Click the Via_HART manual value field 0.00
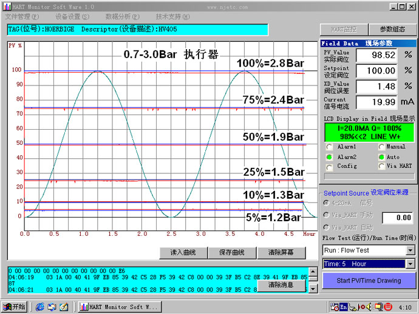 point(398,218)
